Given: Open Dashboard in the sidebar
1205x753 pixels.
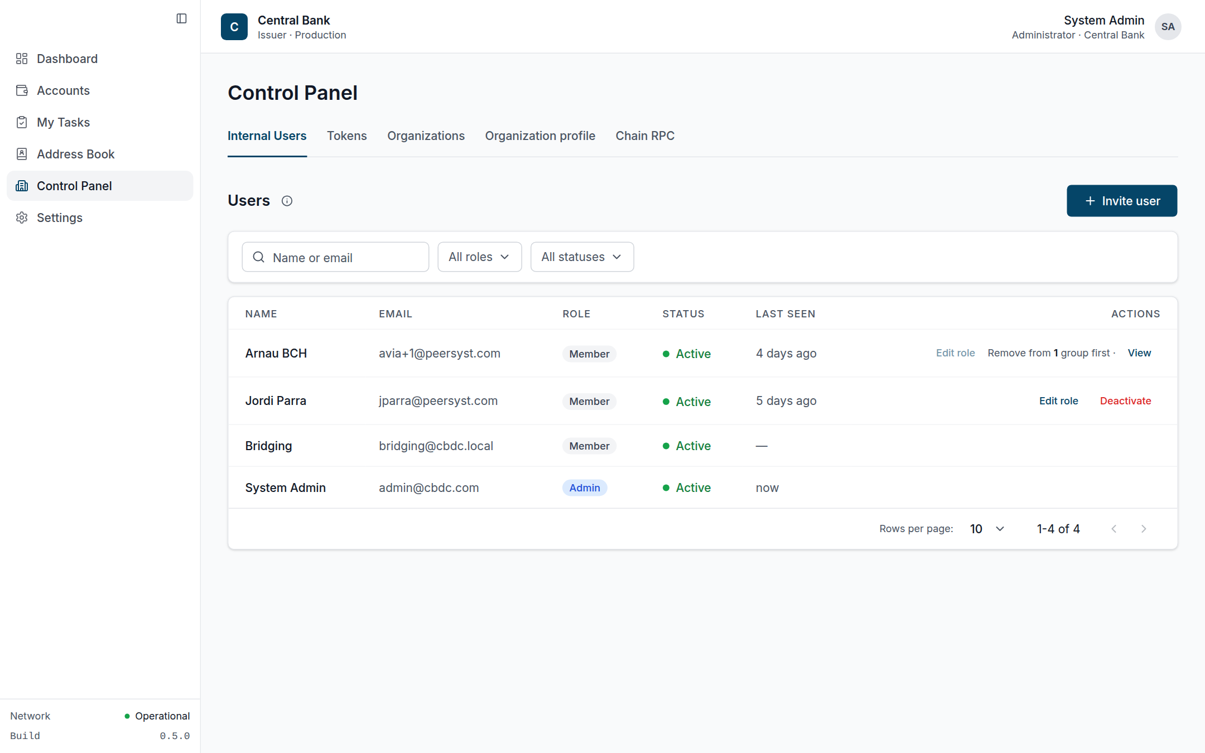Looking at the screenshot, I should (x=100, y=59).
